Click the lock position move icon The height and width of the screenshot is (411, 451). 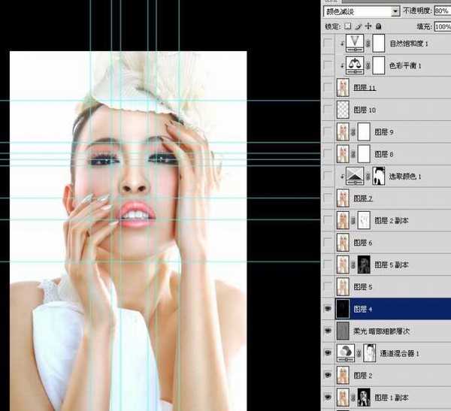pyautogui.click(x=369, y=26)
